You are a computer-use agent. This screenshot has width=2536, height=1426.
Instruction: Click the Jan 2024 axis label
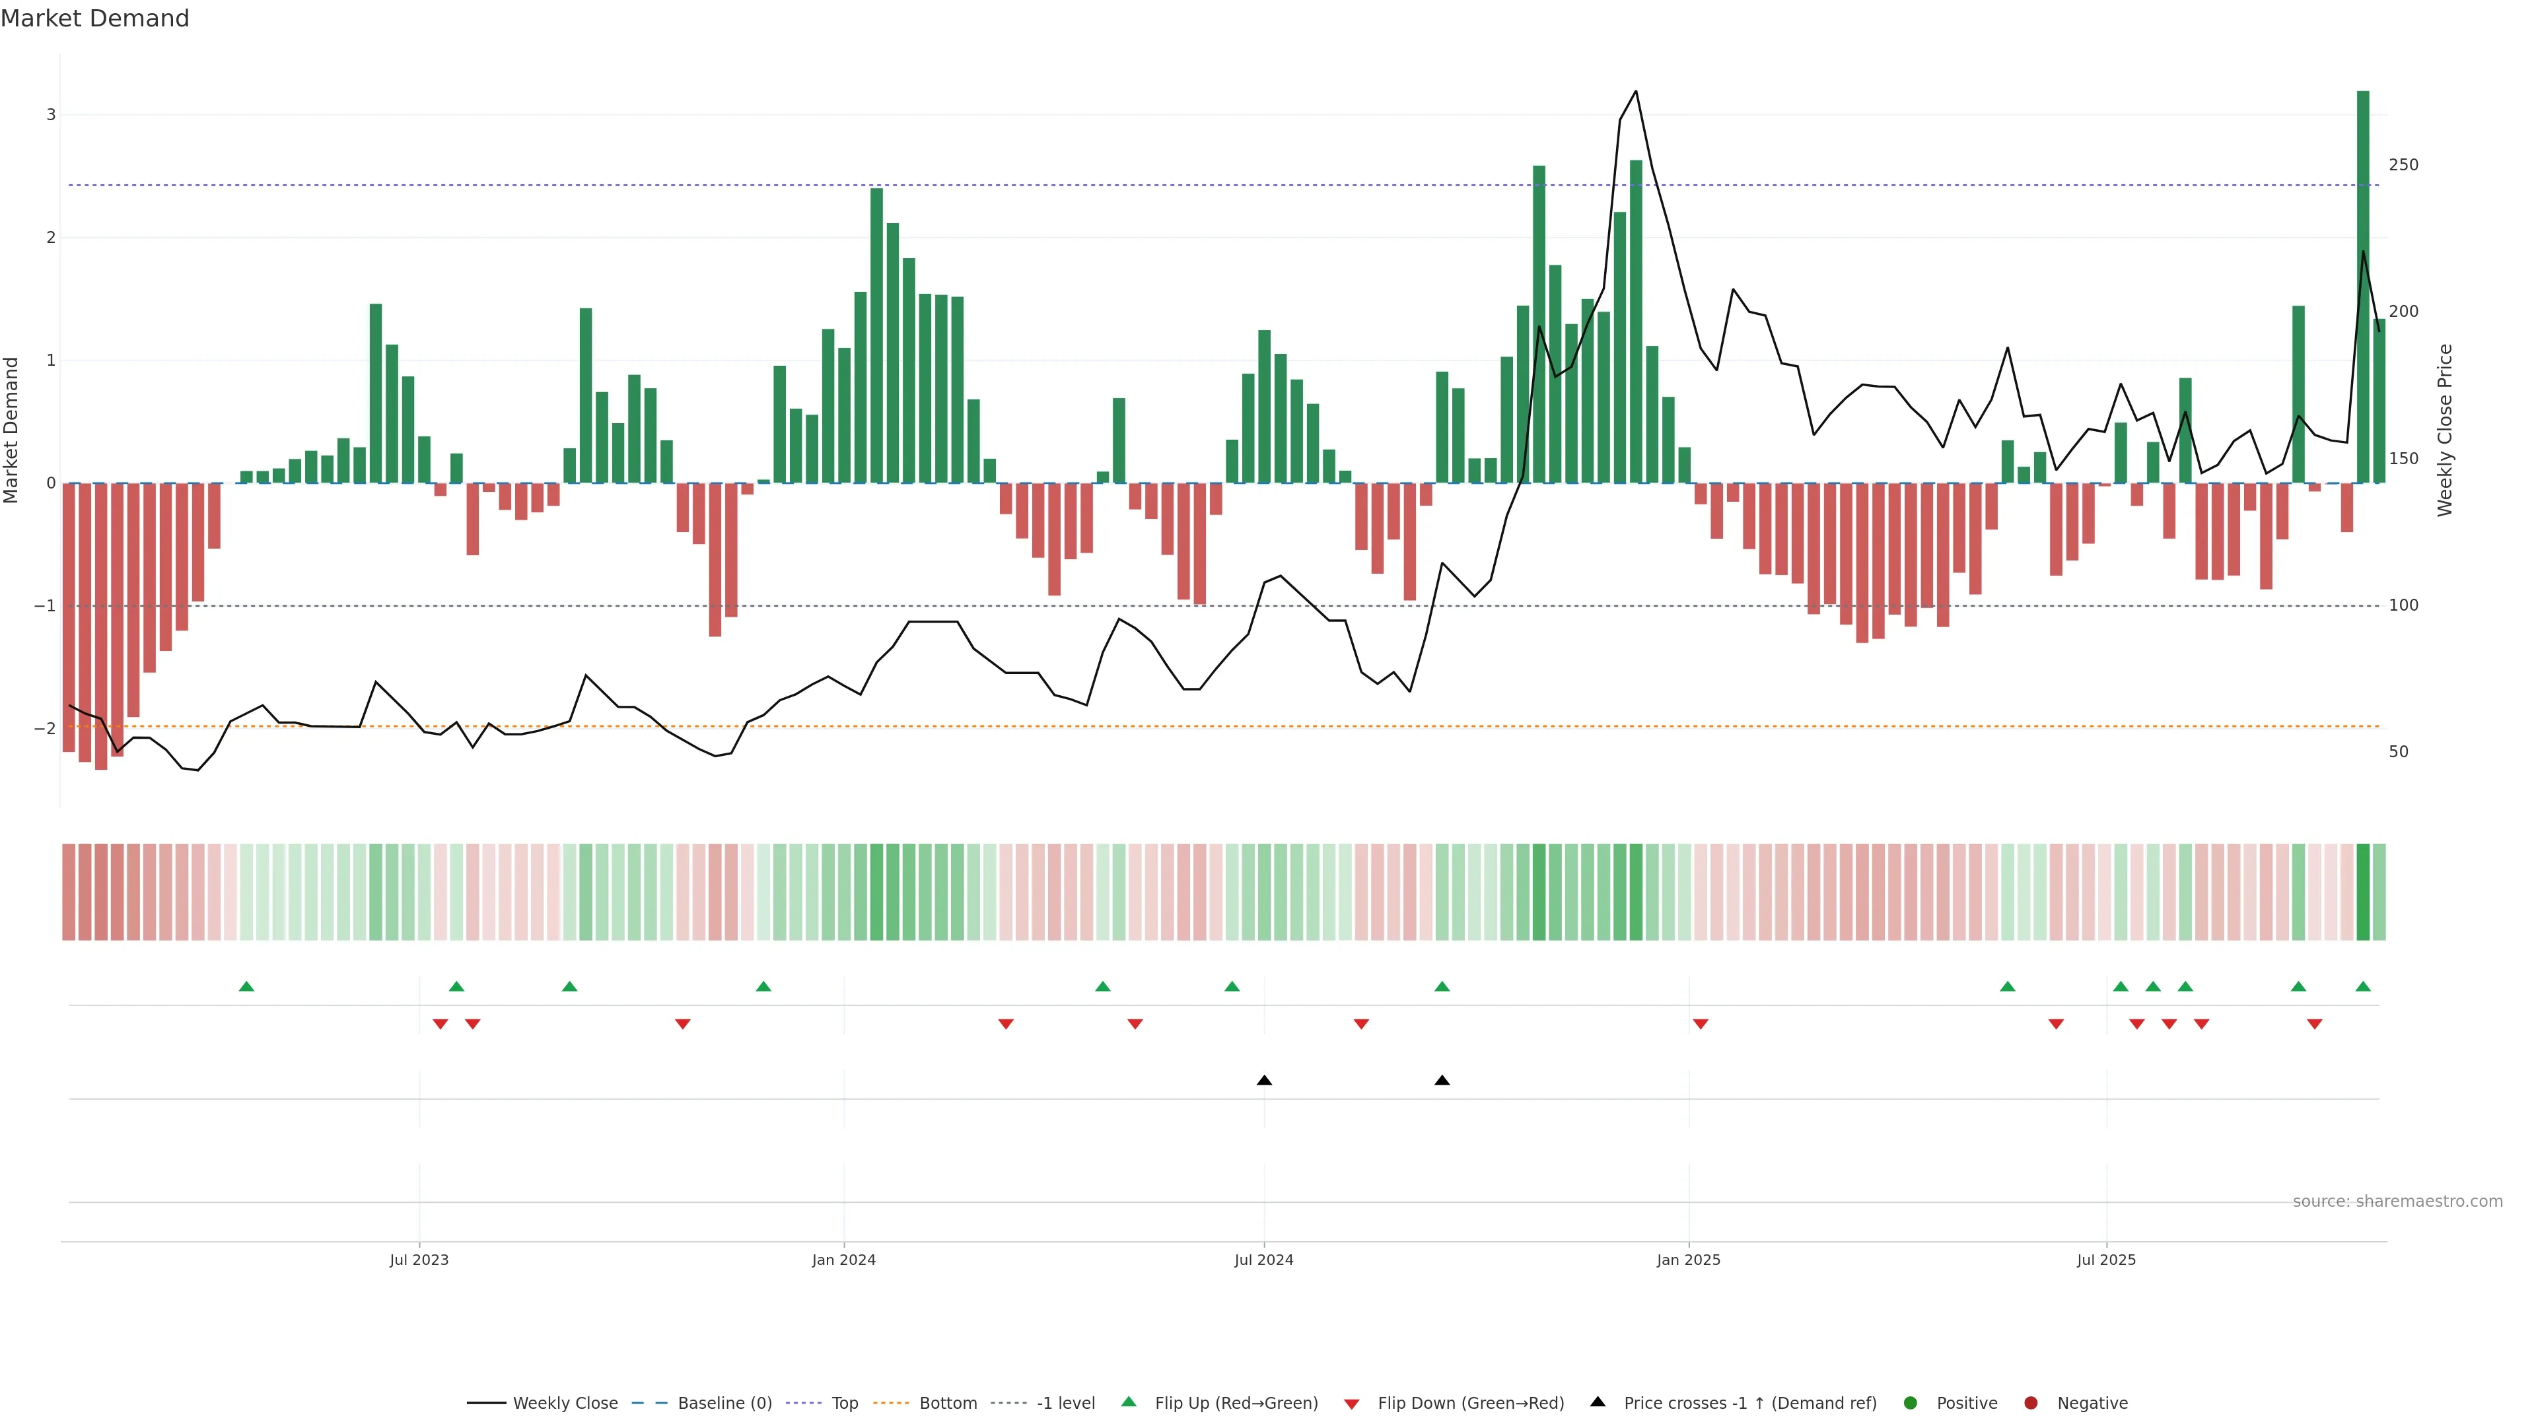844,1260
